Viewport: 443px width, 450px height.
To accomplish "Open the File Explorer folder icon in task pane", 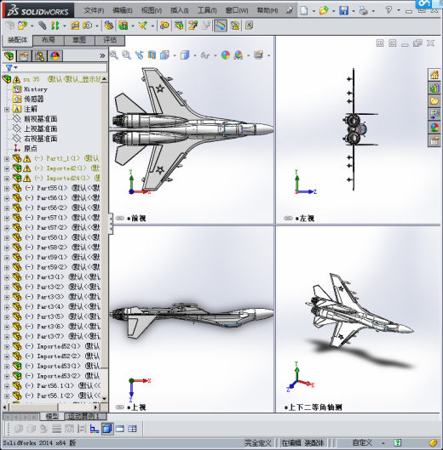I will (x=434, y=100).
